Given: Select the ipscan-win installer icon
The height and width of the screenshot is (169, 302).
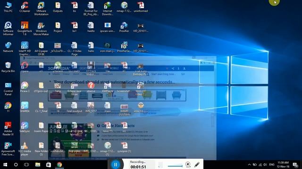Looking at the screenshot, I should 108,27.
